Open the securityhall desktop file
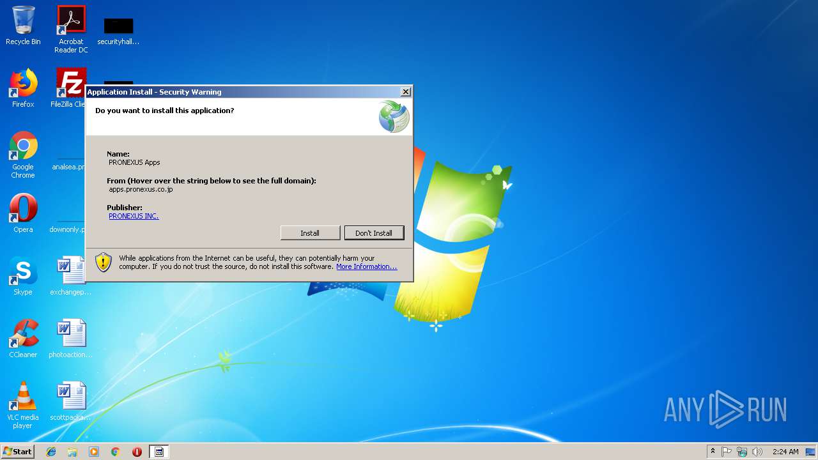818x460 pixels. tap(118, 31)
